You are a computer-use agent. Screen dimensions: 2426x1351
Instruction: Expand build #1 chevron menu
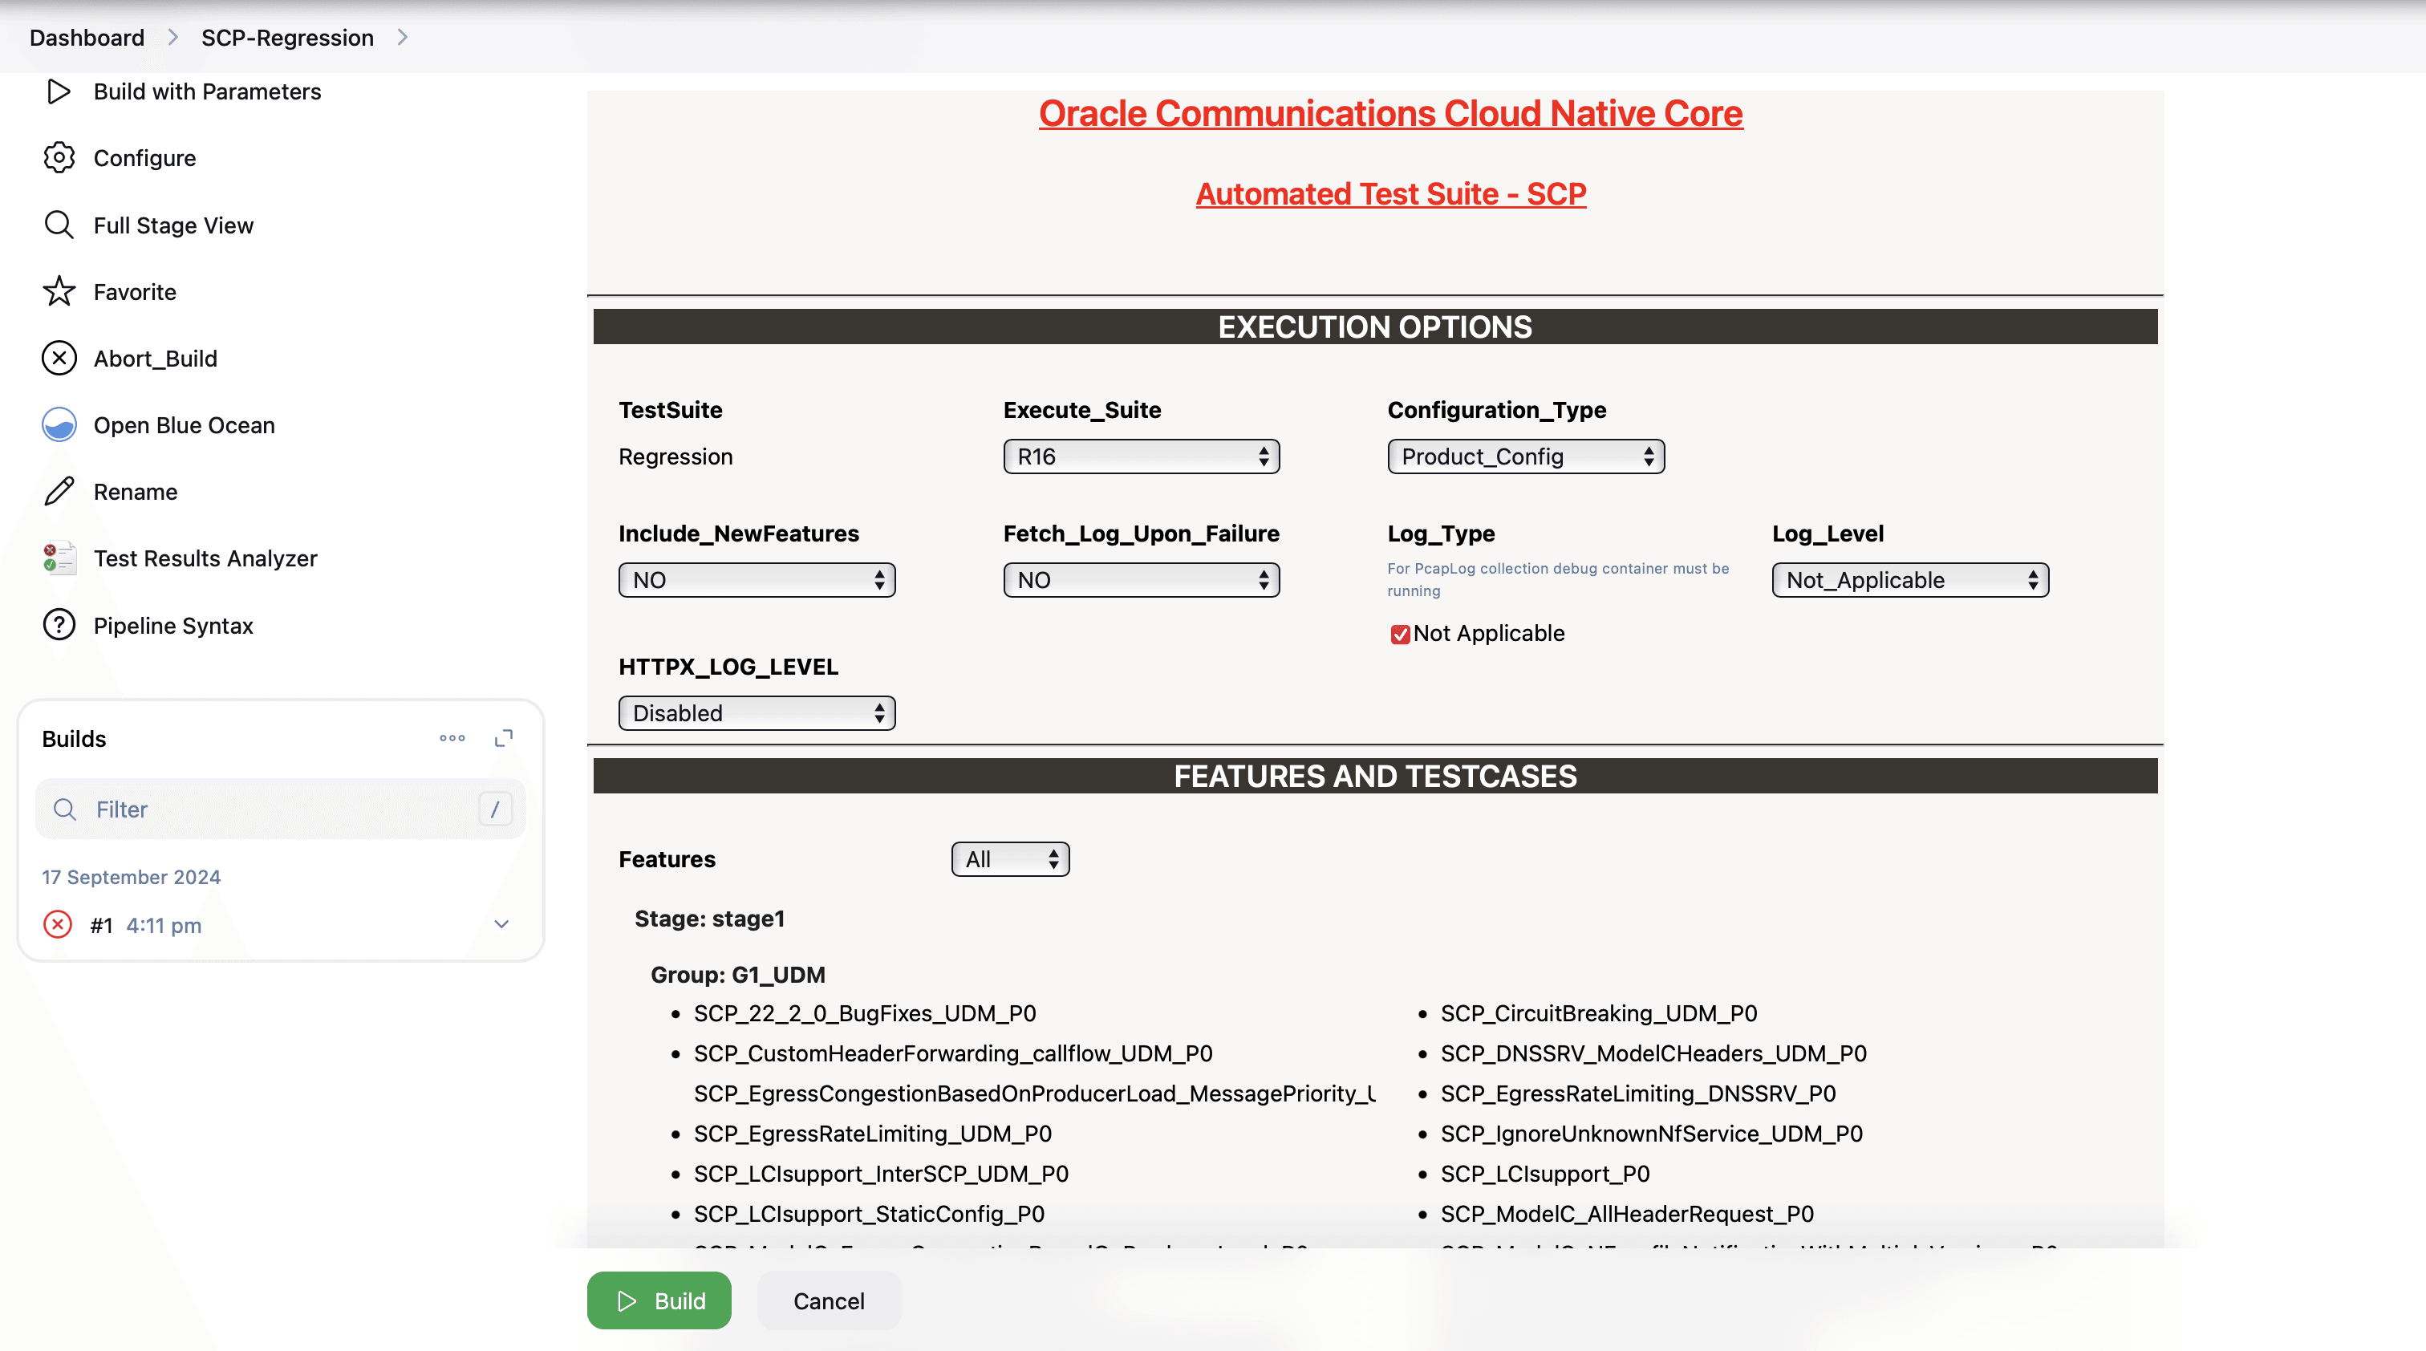coord(501,924)
